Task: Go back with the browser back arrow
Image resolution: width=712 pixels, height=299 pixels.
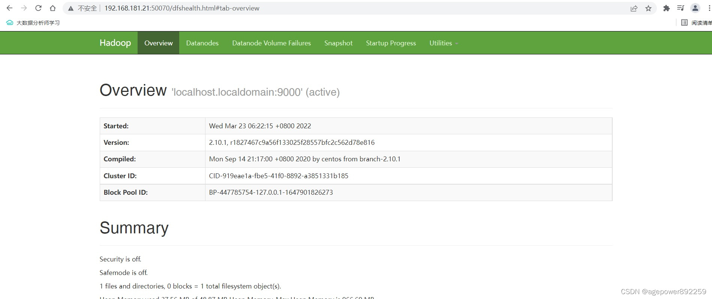Action: coord(10,8)
